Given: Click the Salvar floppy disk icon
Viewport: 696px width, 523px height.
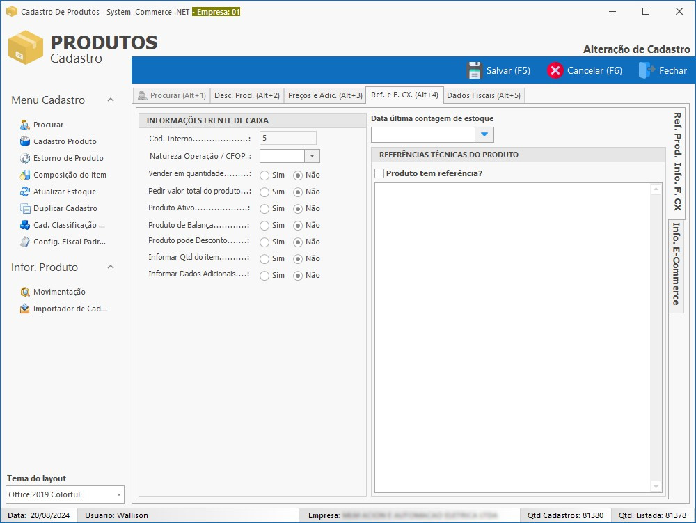Looking at the screenshot, I should coord(475,70).
